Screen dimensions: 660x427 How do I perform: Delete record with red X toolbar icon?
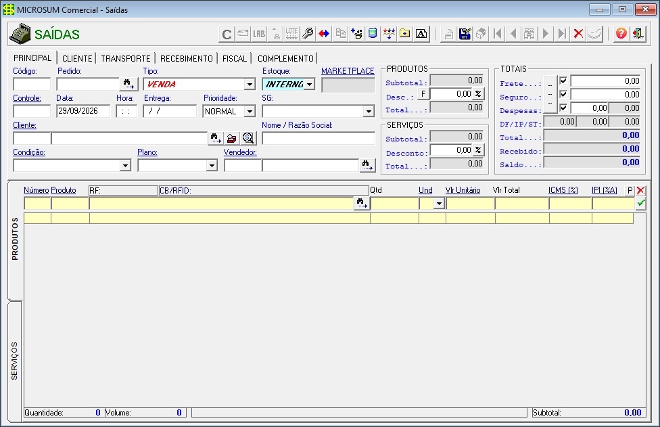pyautogui.click(x=578, y=34)
